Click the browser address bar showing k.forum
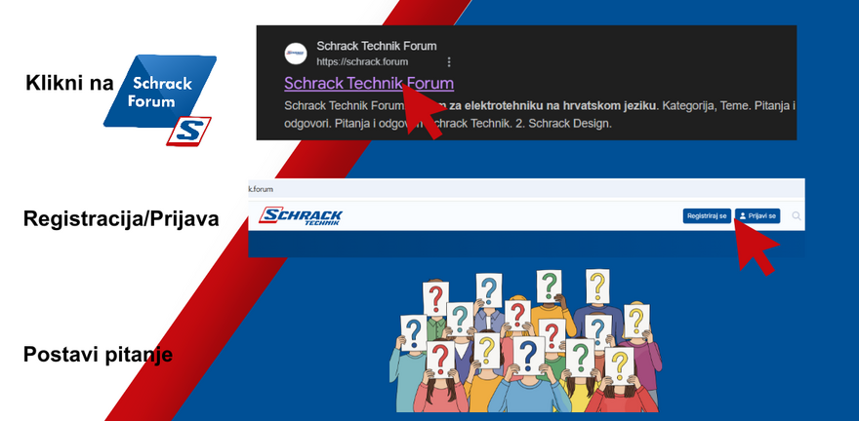This screenshot has height=421, width=859. [x=526, y=189]
